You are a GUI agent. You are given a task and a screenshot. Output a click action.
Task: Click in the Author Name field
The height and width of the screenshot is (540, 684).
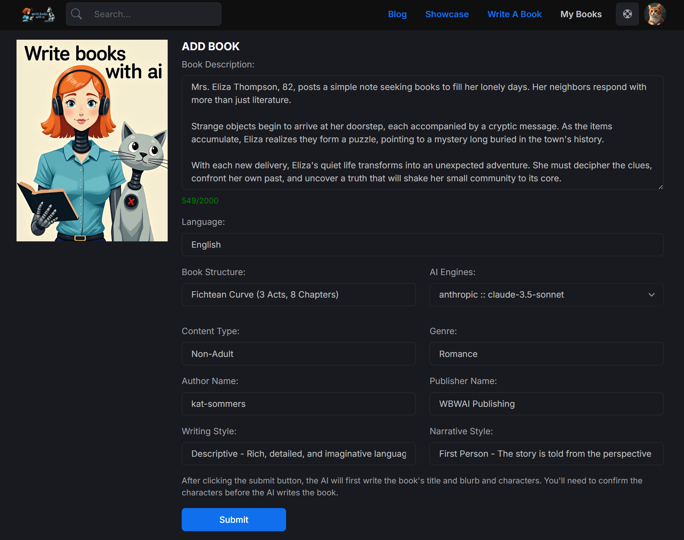pos(298,404)
